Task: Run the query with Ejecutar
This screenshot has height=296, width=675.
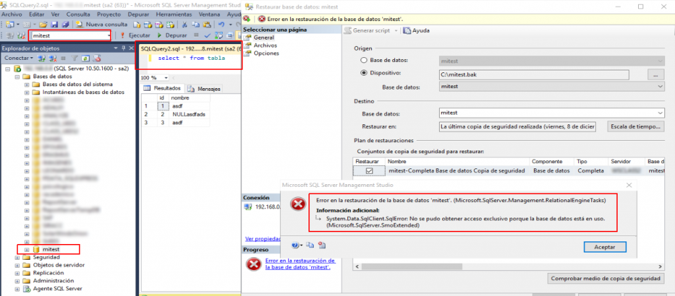Action: point(134,36)
